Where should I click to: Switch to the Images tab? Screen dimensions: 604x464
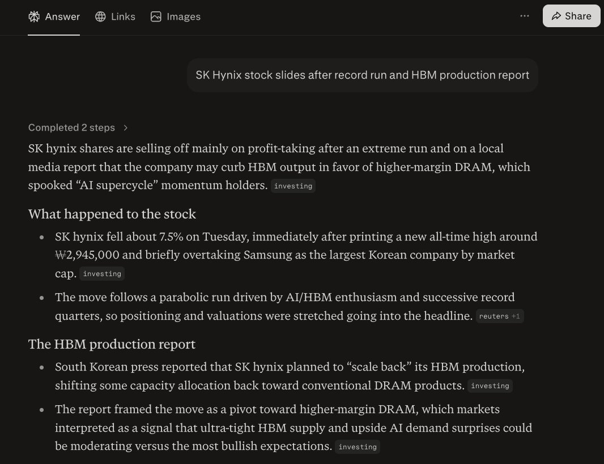pyautogui.click(x=176, y=16)
